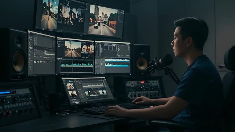Select the lower-left thumbnail on the laptop screen
Image resolution: width=235 pixels, height=132 pixels.
[73, 93]
